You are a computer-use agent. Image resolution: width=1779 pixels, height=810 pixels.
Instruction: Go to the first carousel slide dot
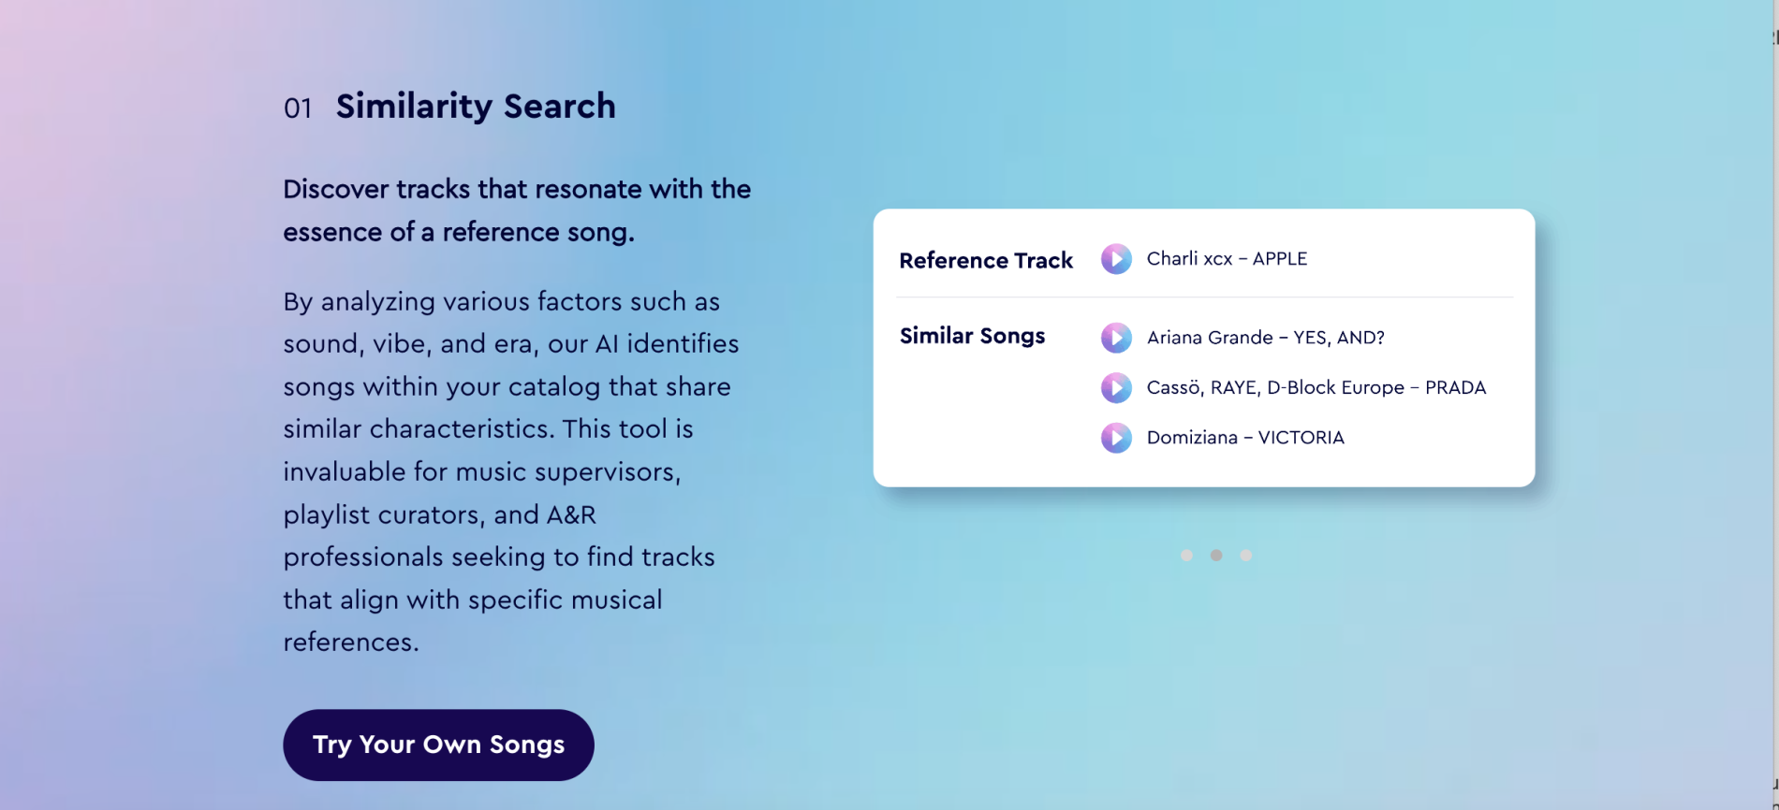pos(1186,556)
